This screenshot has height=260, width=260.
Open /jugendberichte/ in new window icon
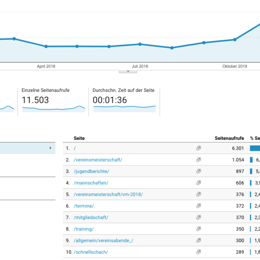tap(198, 171)
